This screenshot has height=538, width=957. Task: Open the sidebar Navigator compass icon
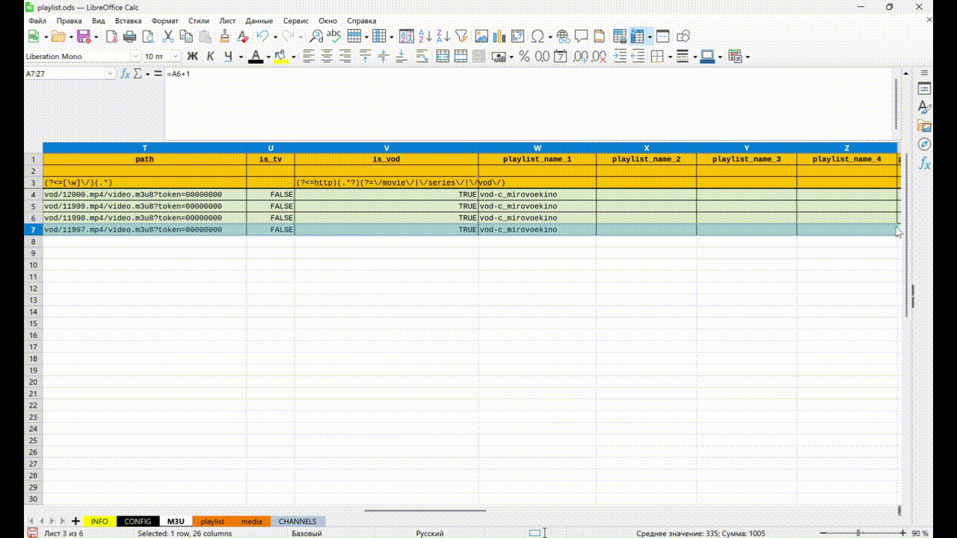924,144
